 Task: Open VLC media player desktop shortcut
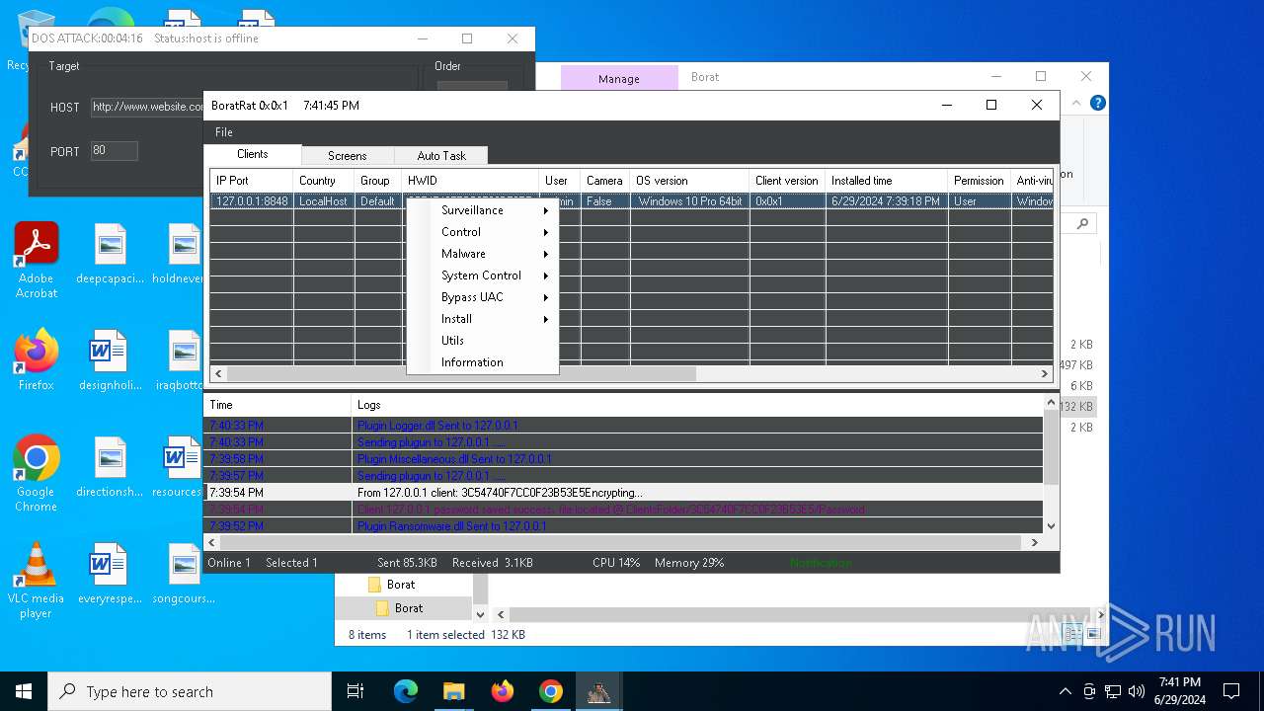click(37, 581)
